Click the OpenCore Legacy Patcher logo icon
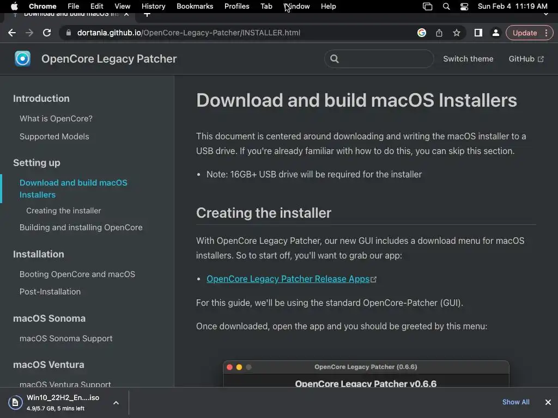 [x=23, y=59]
